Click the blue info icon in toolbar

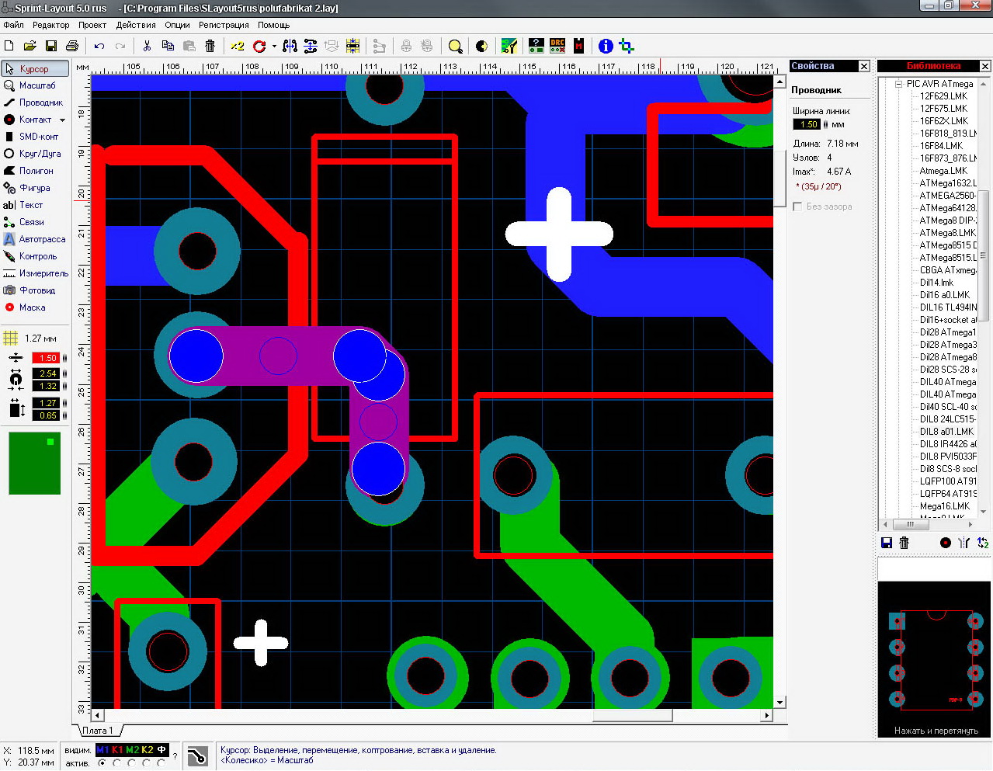606,47
